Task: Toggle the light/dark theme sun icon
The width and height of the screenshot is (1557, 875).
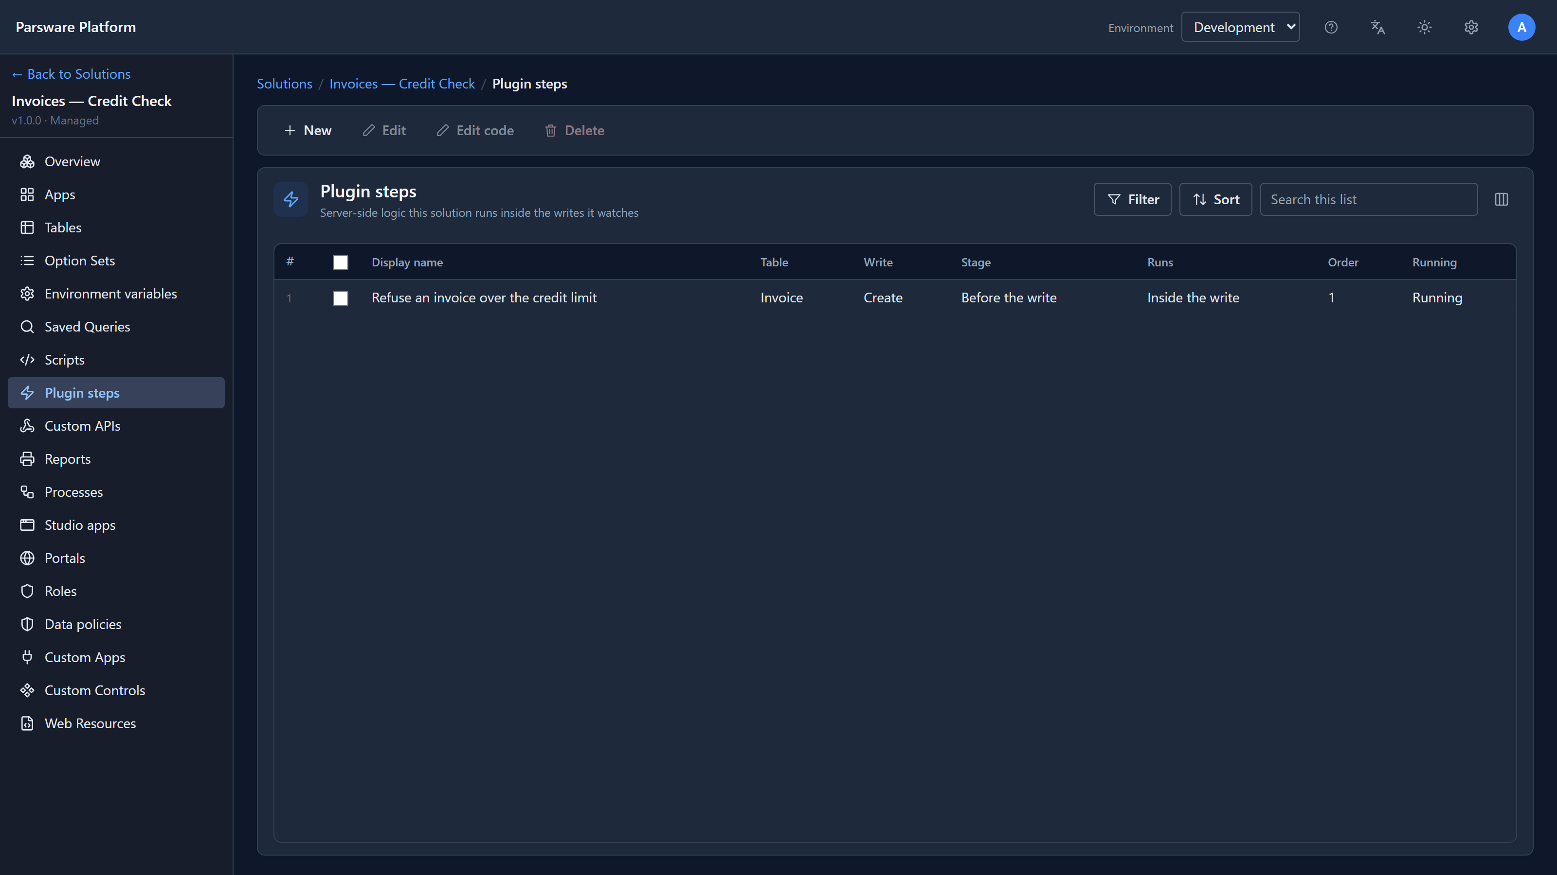Action: [x=1425, y=27]
